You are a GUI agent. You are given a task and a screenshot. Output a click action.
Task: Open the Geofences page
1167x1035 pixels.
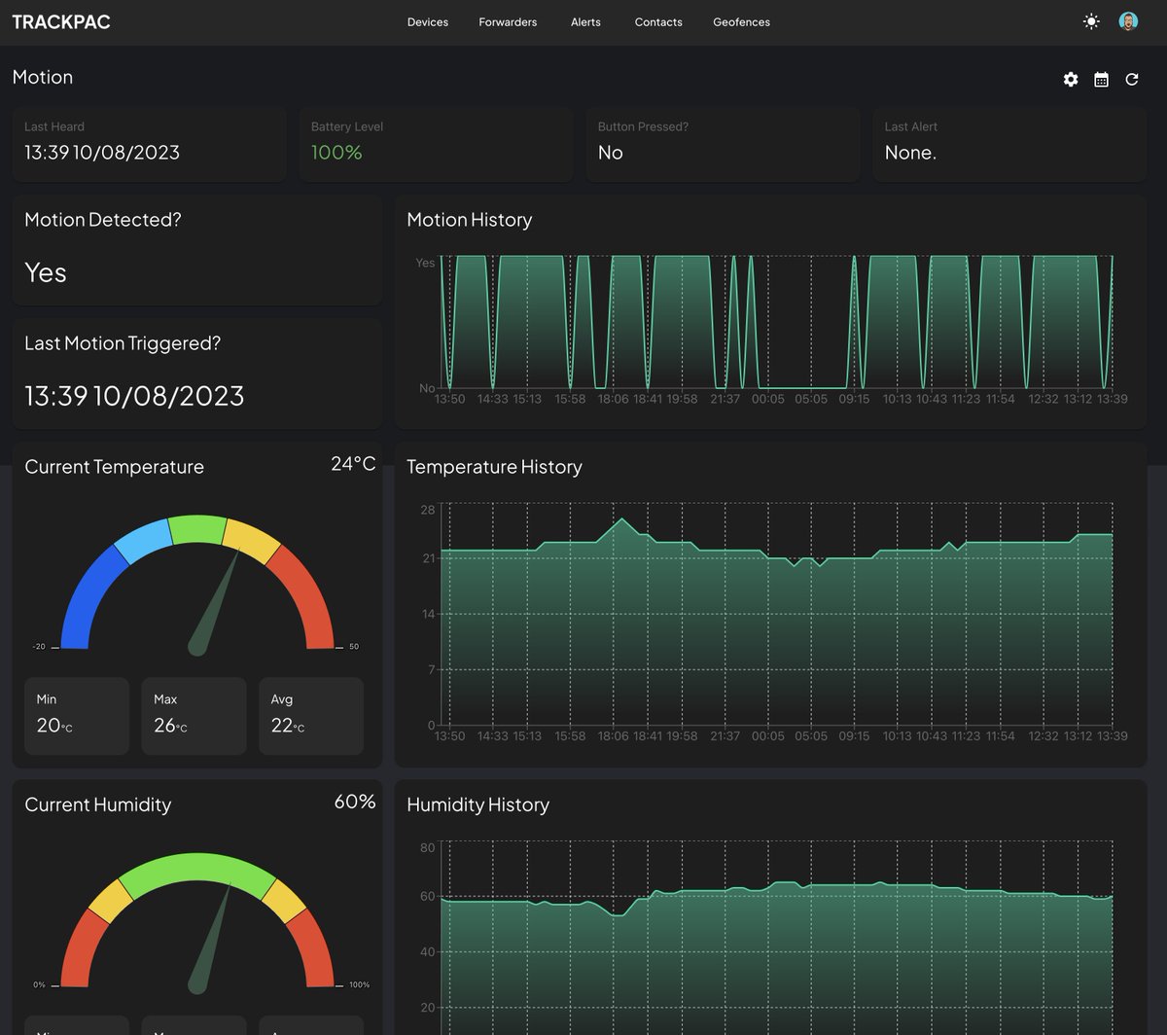click(741, 22)
